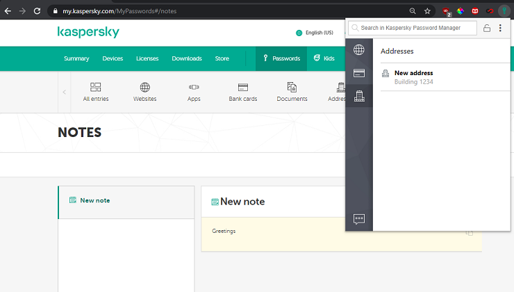
Task: Show All entries category
Action: (96, 92)
